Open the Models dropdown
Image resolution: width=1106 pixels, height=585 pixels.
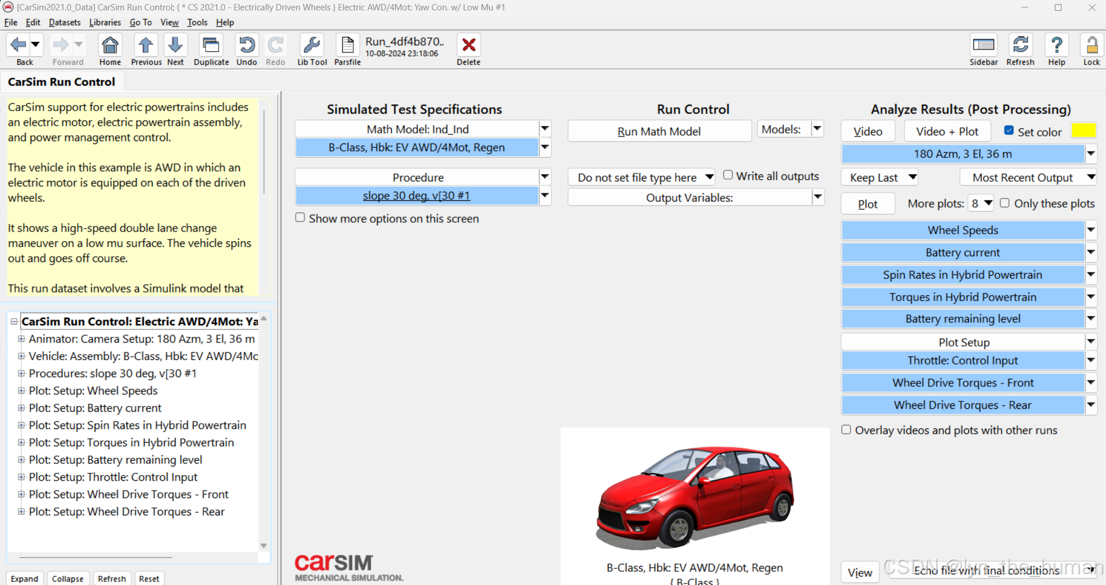tap(817, 129)
